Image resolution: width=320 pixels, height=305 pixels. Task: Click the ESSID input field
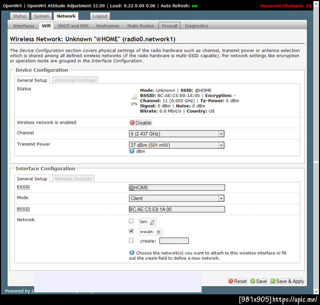(177, 188)
